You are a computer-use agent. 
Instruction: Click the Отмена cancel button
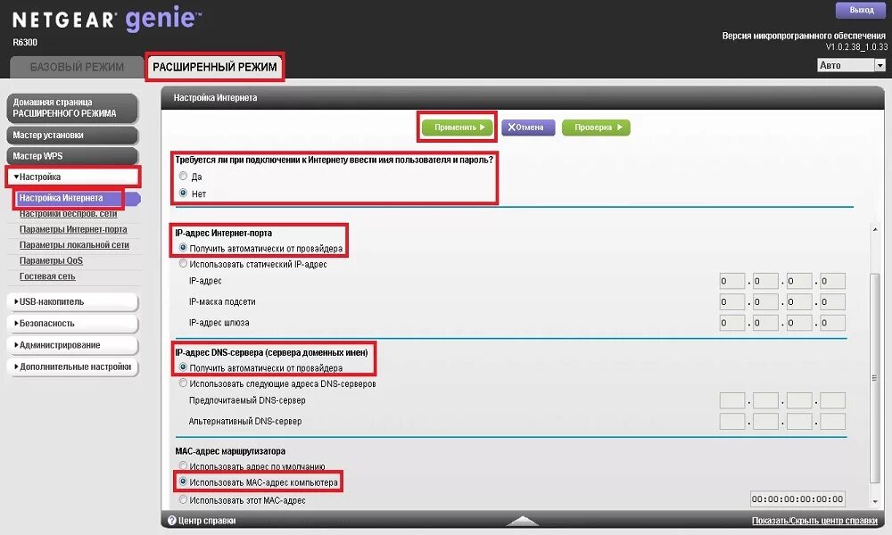click(528, 128)
